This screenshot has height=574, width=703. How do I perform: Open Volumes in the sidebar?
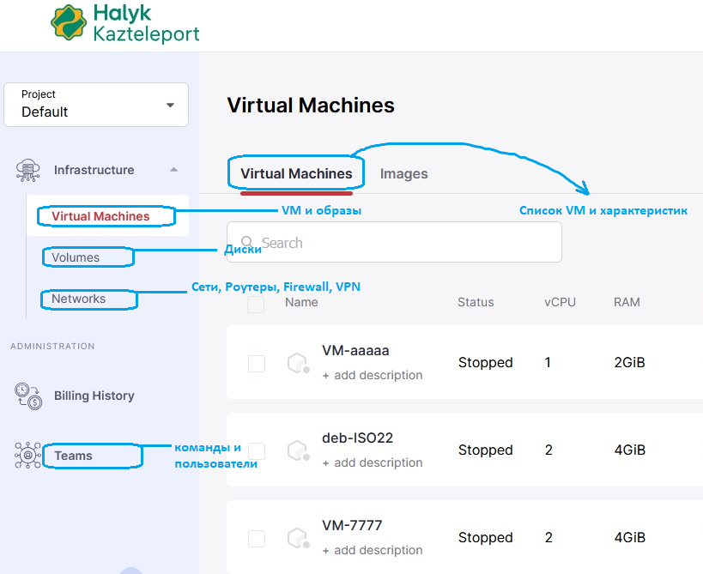[76, 257]
